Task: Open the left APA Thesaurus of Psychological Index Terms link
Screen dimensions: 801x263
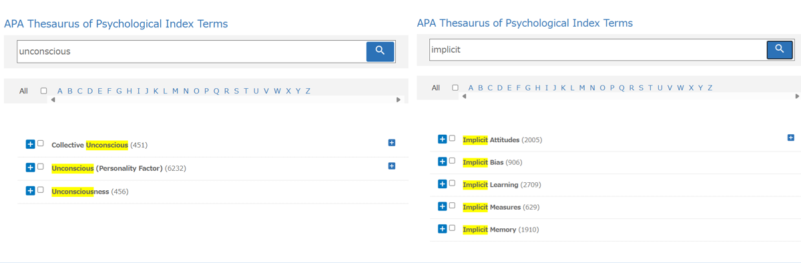Action: tap(116, 24)
